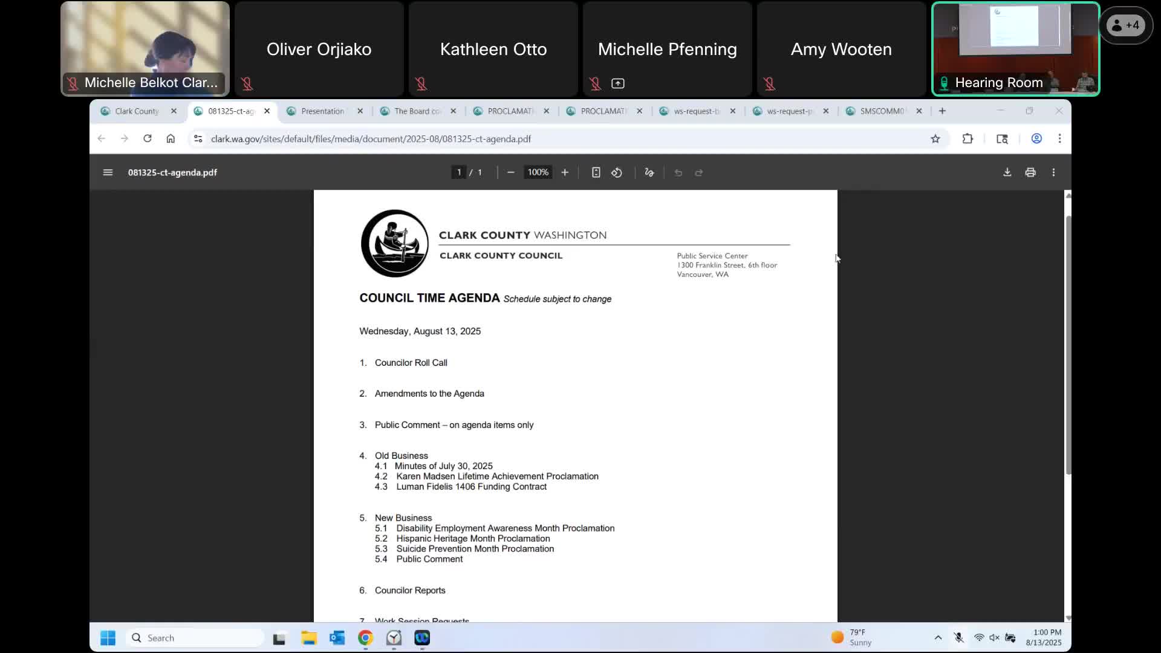Expand the system tray hidden icons chevron
Image resolution: width=1161 pixels, height=653 pixels.
coord(938,637)
